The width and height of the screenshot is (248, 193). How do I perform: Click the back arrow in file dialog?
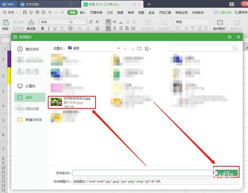(125, 49)
